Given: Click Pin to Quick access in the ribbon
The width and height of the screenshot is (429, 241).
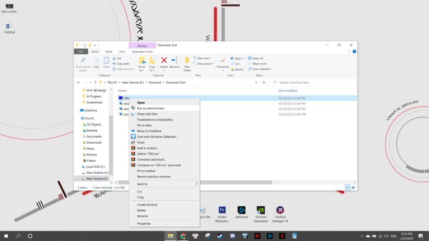Looking at the screenshot, I should pos(83,64).
